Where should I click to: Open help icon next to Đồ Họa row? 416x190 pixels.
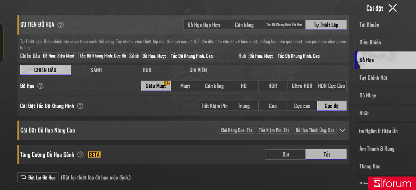click(40, 86)
